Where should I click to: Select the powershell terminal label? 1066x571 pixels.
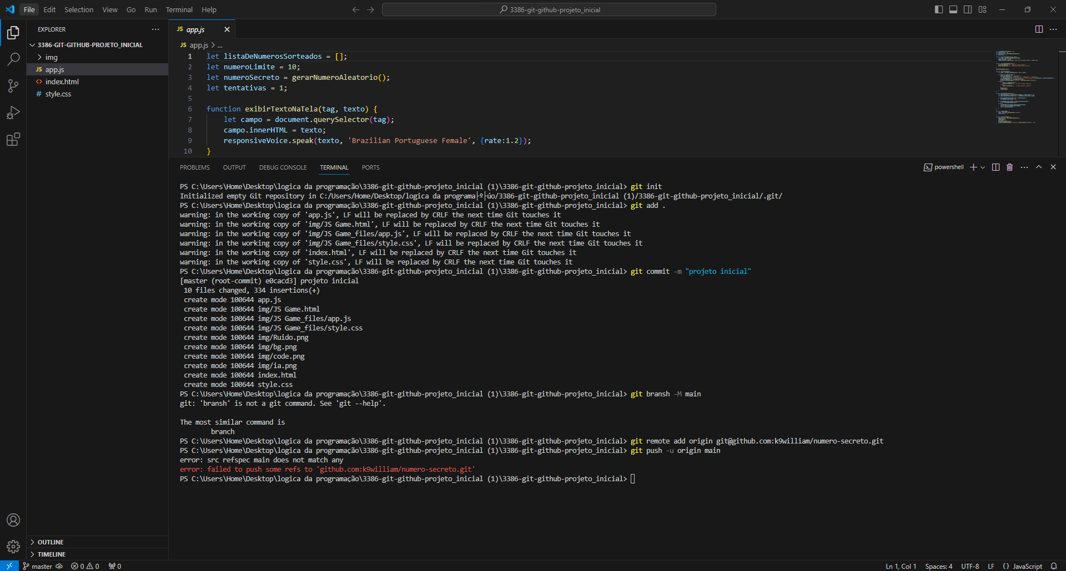[x=943, y=167]
